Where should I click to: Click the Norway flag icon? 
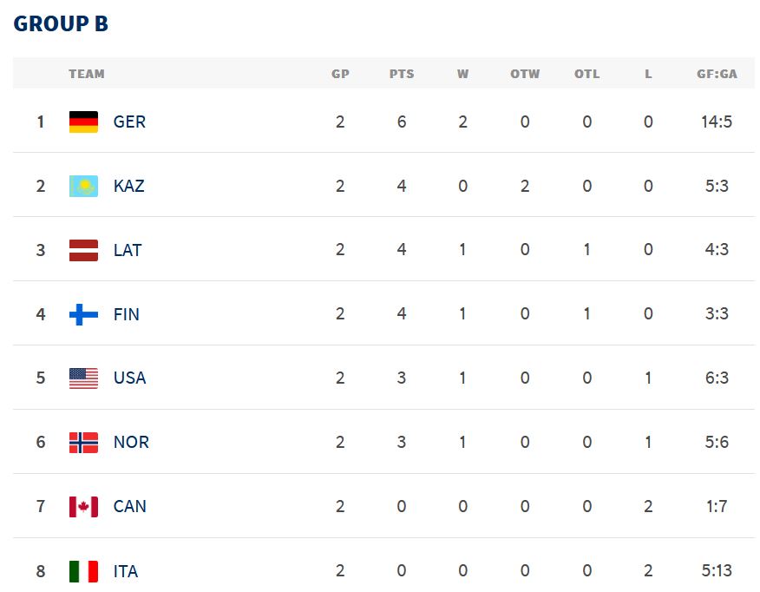click(83, 443)
